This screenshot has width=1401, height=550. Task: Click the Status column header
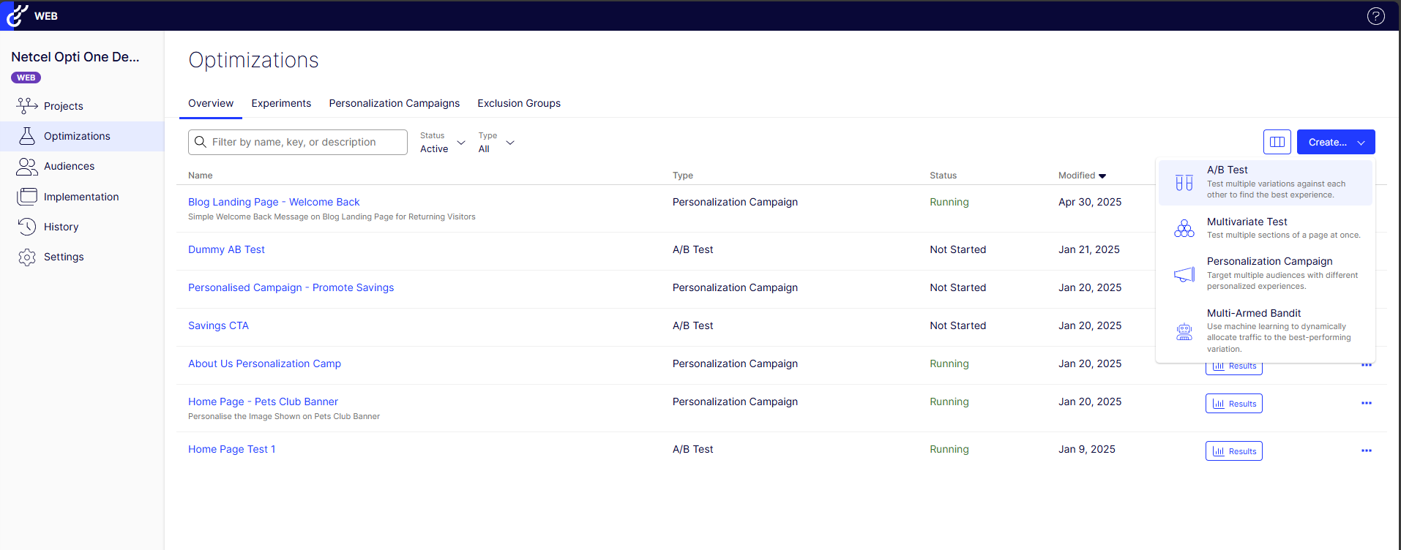943,176
